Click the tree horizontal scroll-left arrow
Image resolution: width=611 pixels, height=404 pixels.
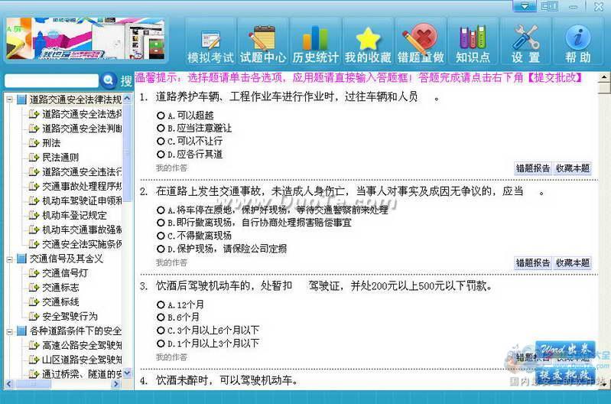click(x=9, y=383)
